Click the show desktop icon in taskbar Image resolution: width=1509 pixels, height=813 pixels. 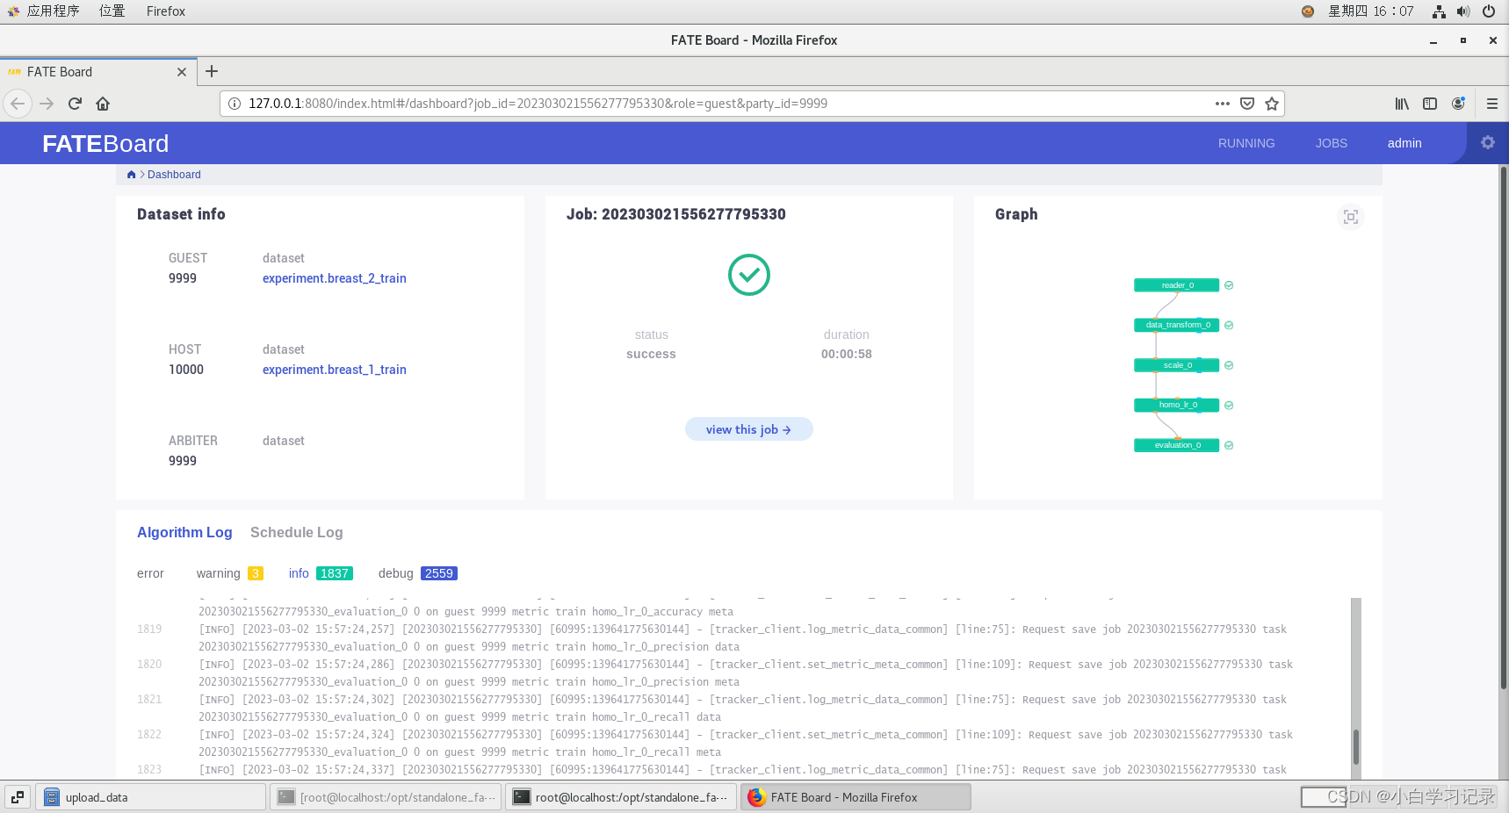pyautogui.click(x=18, y=797)
